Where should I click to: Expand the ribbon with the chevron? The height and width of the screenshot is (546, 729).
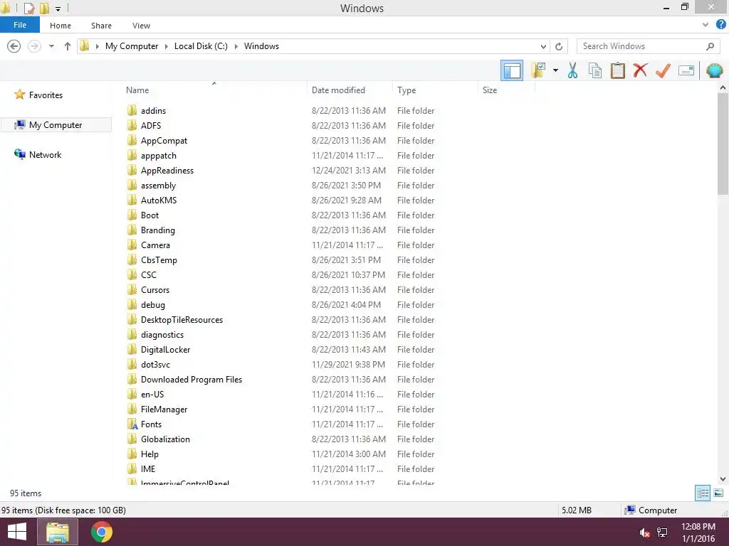(x=706, y=25)
